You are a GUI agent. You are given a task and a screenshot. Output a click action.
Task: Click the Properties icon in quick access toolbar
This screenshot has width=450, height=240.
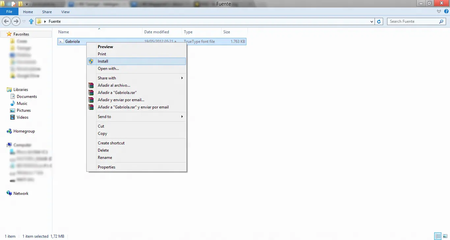tap(14, 4)
